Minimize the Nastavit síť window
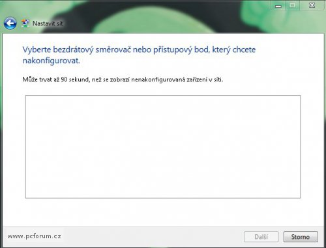This screenshot has height=248, width=326. click(x=278, y=5)
